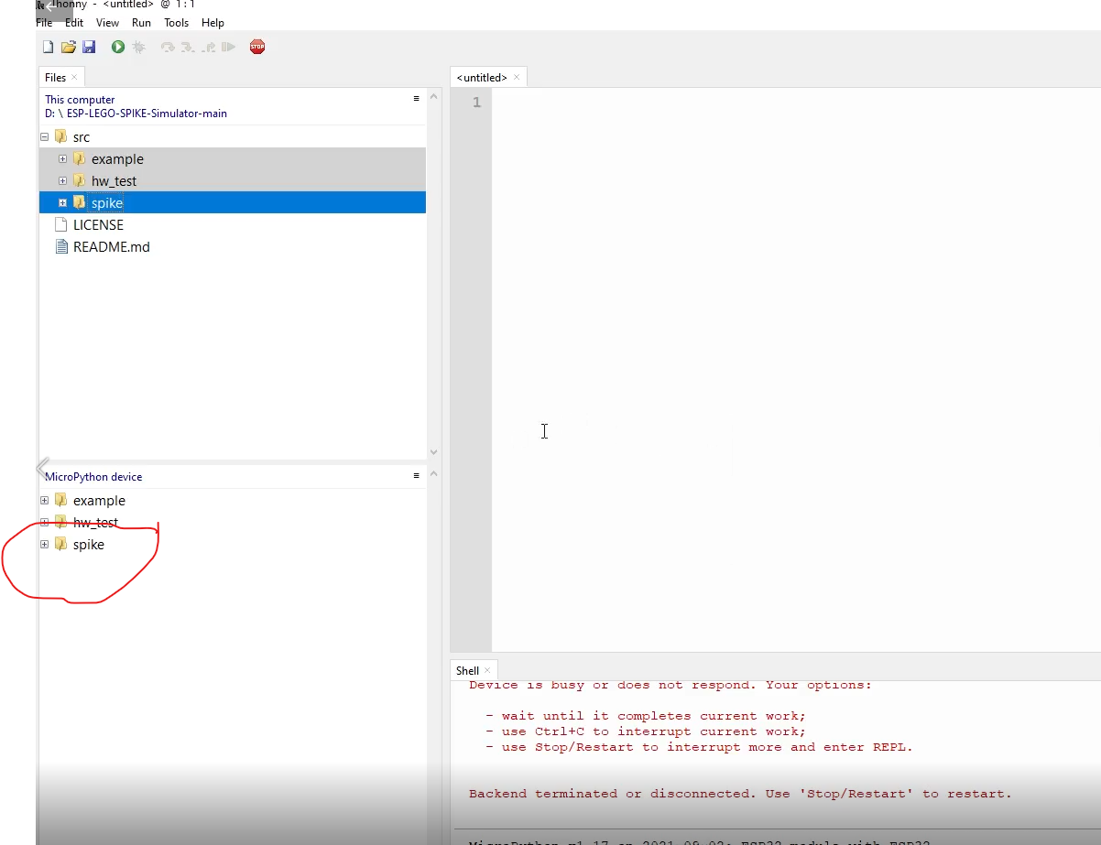Click the D: drive path segment
Screen dimensions: 1101x845
click(x=49, y=114)
